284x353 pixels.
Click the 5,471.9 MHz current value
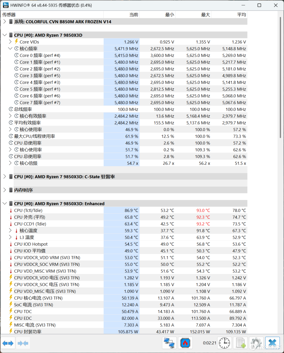(x=126, y=49)
